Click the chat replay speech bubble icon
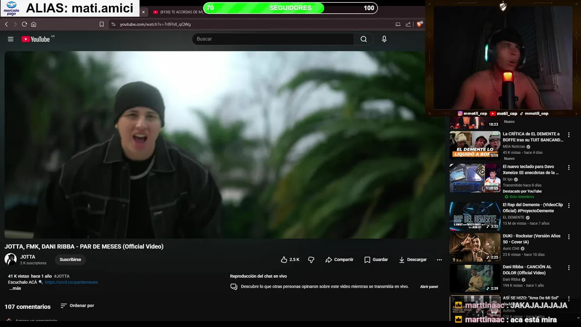The image size is (581, 327). tap(234, 287)
